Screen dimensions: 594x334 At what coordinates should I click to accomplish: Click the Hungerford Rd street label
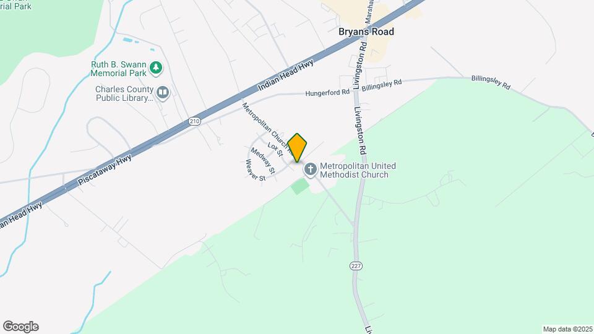click(327, 92)
